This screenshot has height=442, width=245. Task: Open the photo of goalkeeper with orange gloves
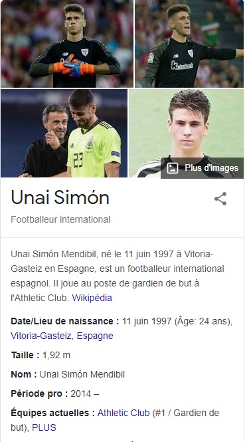click(x=67, y=44)
